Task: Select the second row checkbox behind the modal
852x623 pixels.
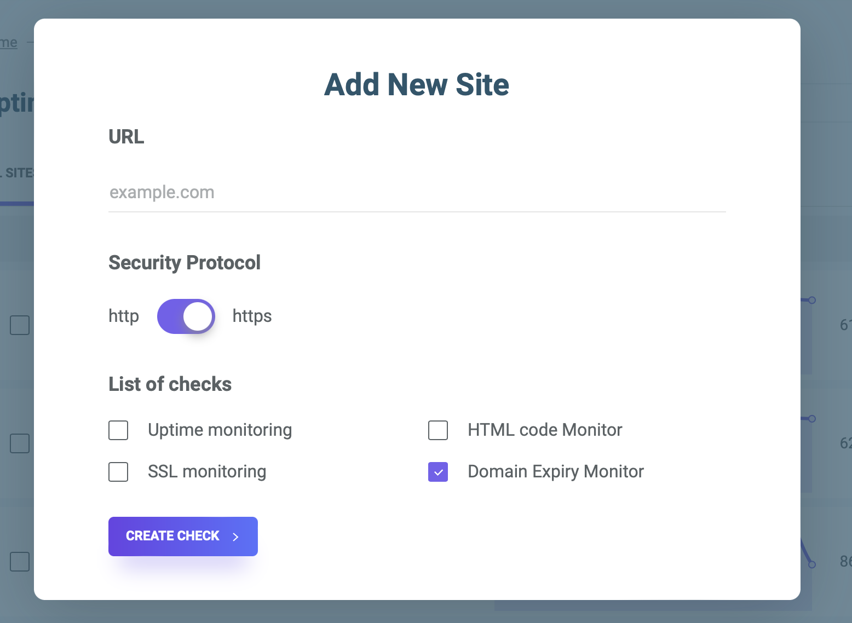Action: (20, 443)
